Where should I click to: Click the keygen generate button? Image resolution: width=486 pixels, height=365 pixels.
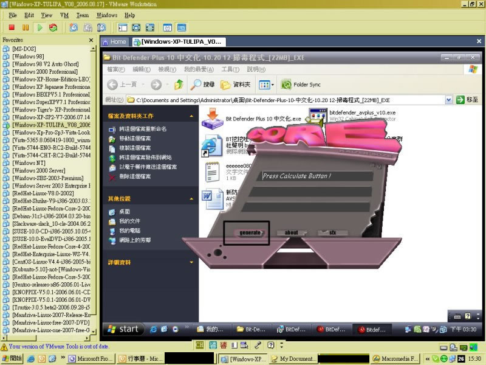(250, 232)
